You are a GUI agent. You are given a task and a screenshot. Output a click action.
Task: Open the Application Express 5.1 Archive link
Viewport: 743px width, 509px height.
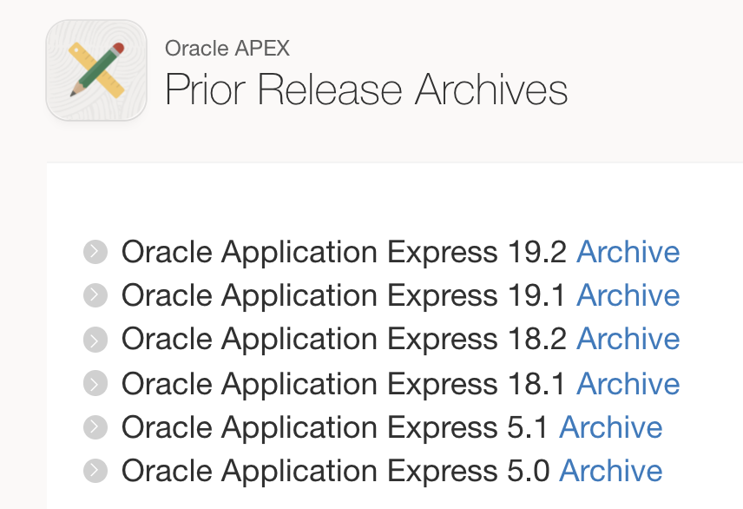610,427
